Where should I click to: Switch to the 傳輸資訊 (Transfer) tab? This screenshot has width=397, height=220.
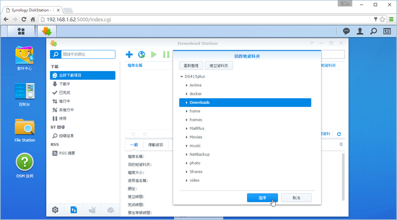[x=156, y=145]
